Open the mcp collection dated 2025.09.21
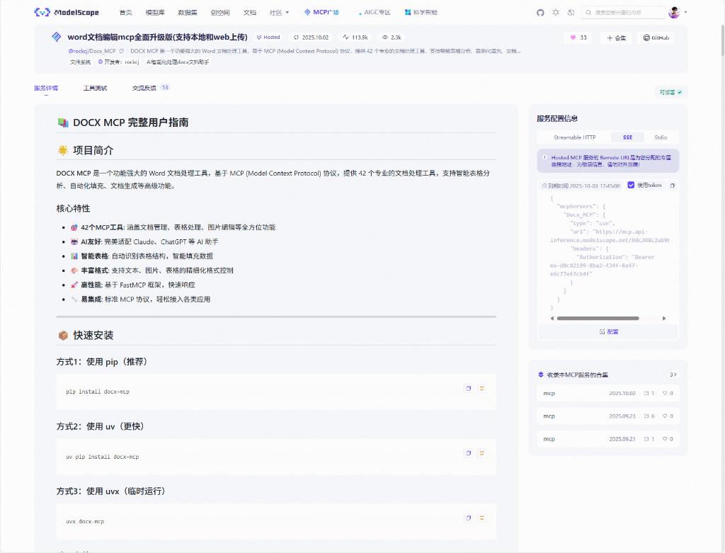Screen dimensions: 725x553 coord(608,439)
